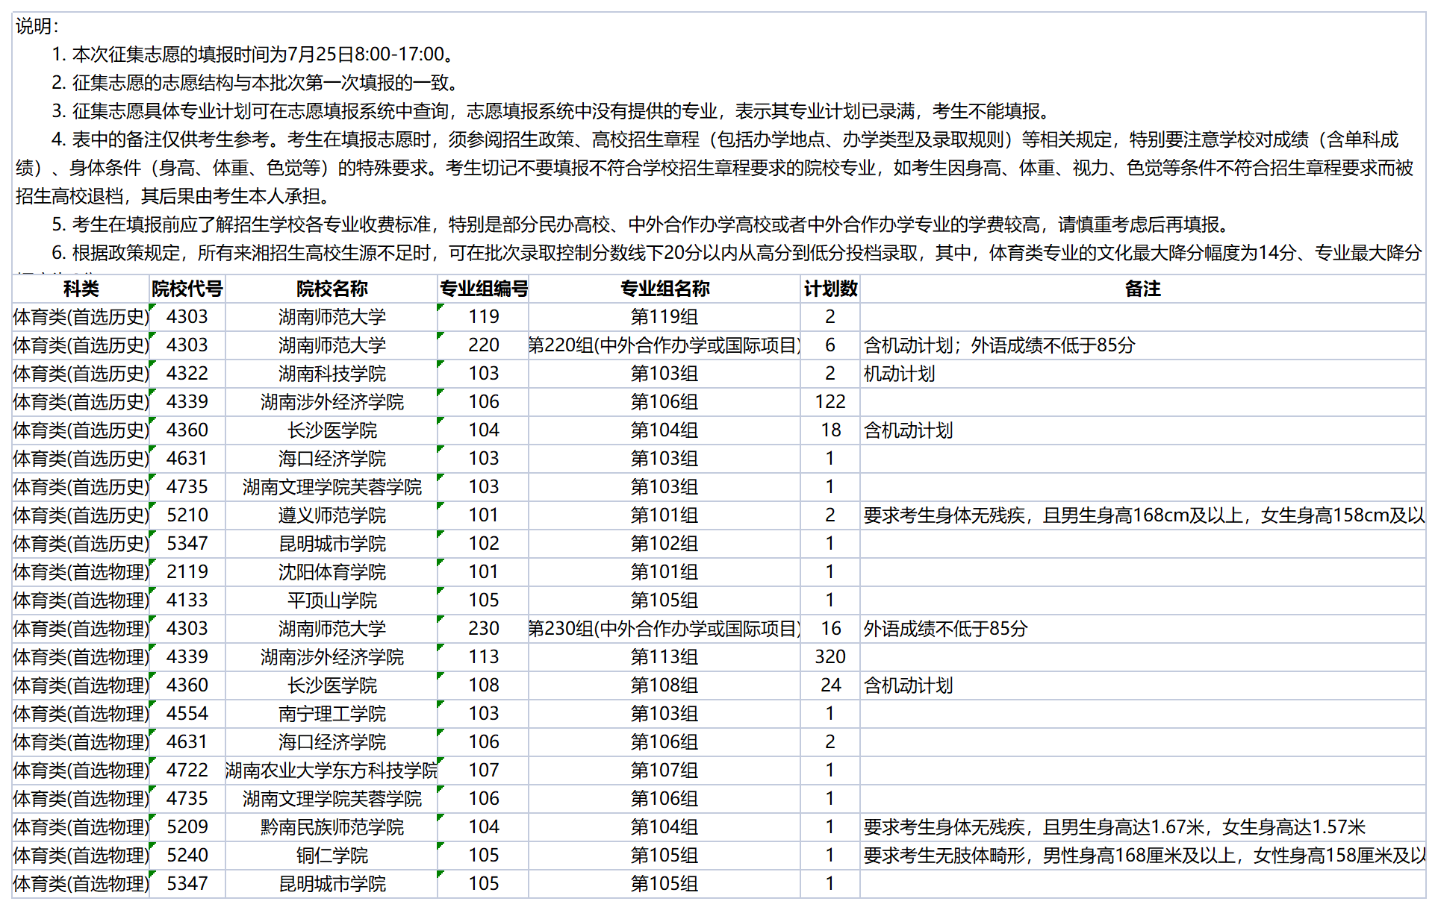1438x910 pixels.
Task: Select the 铜仁学院 cell
Action: pyautogui.click(x=332, y=856)
